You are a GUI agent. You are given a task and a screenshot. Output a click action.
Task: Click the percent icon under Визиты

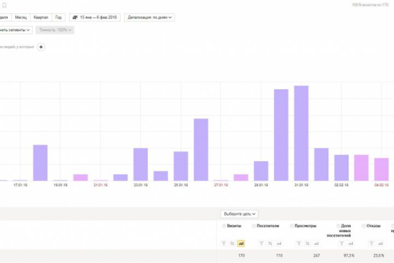click(232, 243)
